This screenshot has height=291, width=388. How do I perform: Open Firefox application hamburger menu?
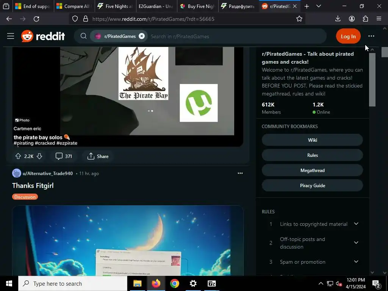[379, 19]
